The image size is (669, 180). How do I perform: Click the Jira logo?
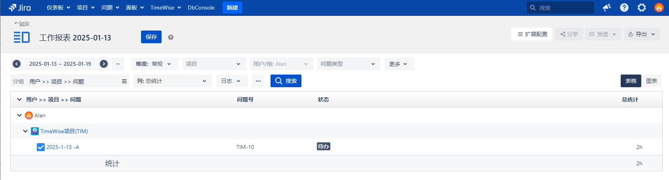pyautogui.click(x=20, y=8)
